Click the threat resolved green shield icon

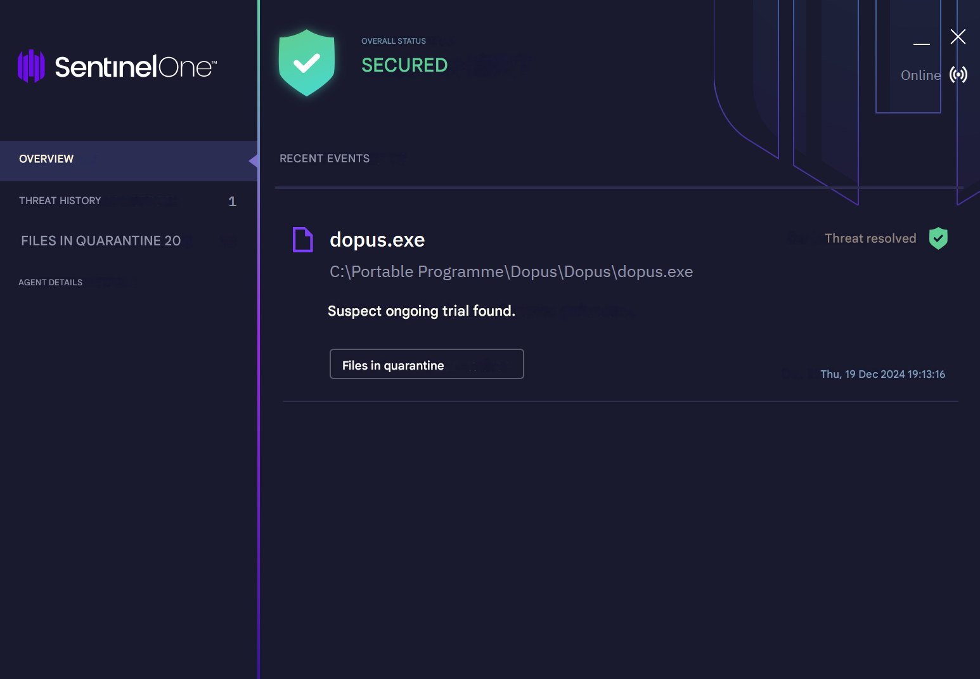[938, 238]
